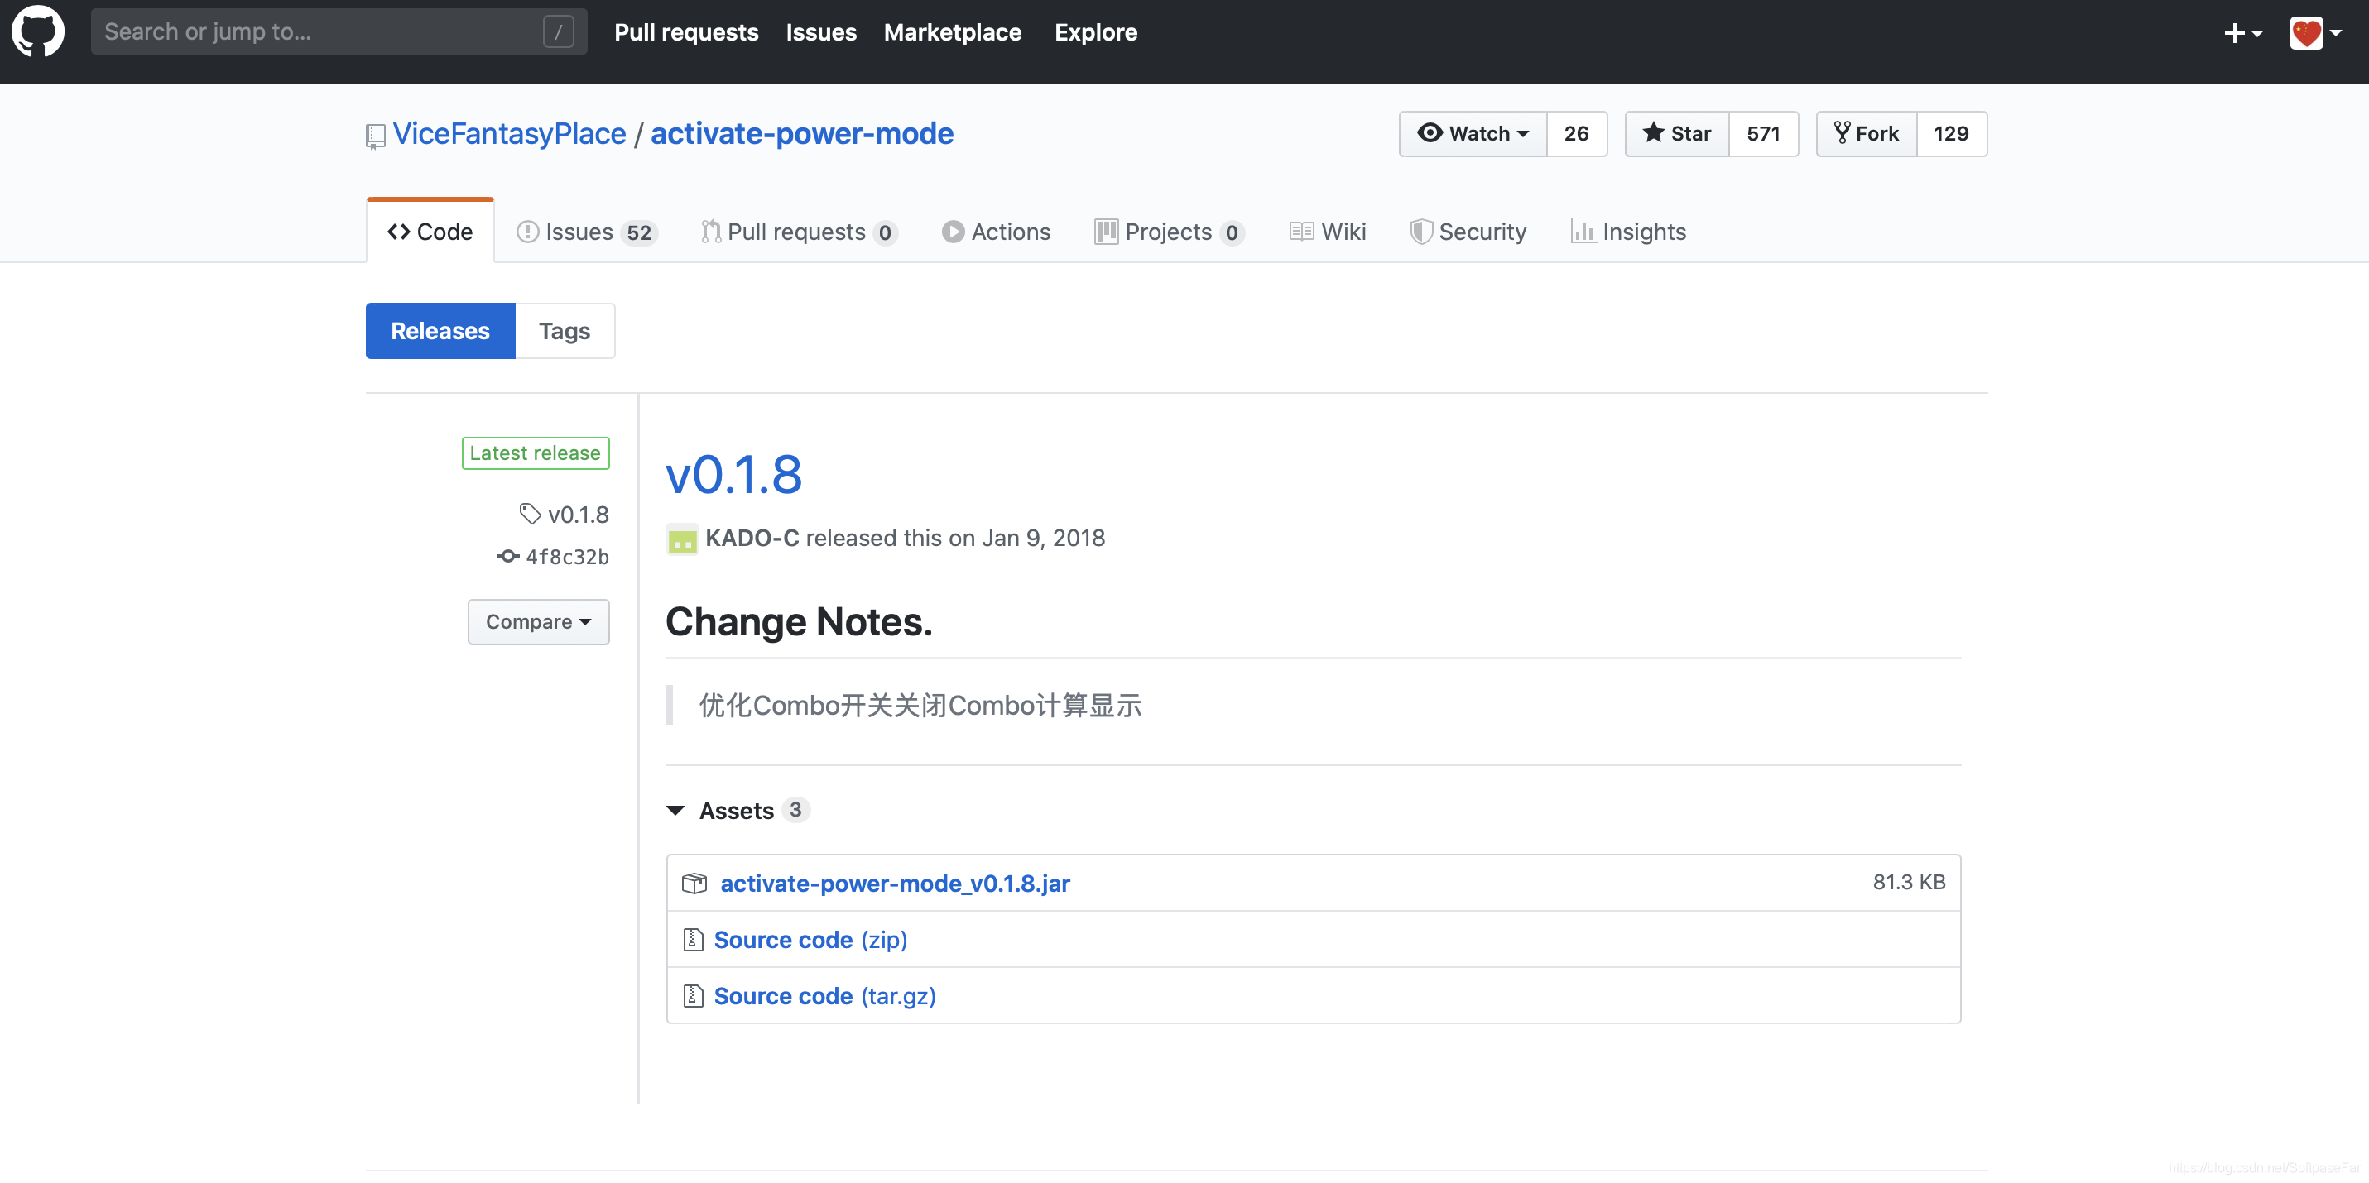
Task: Click the slash shortcut key icon in search
Action: pyautogui.click(x=558, y=31)
